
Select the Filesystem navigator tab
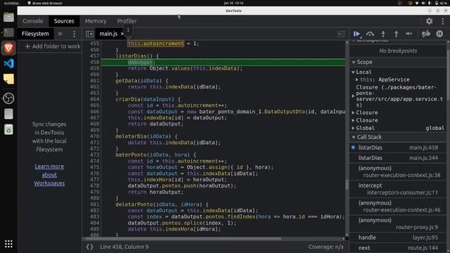tap(35, 34)
